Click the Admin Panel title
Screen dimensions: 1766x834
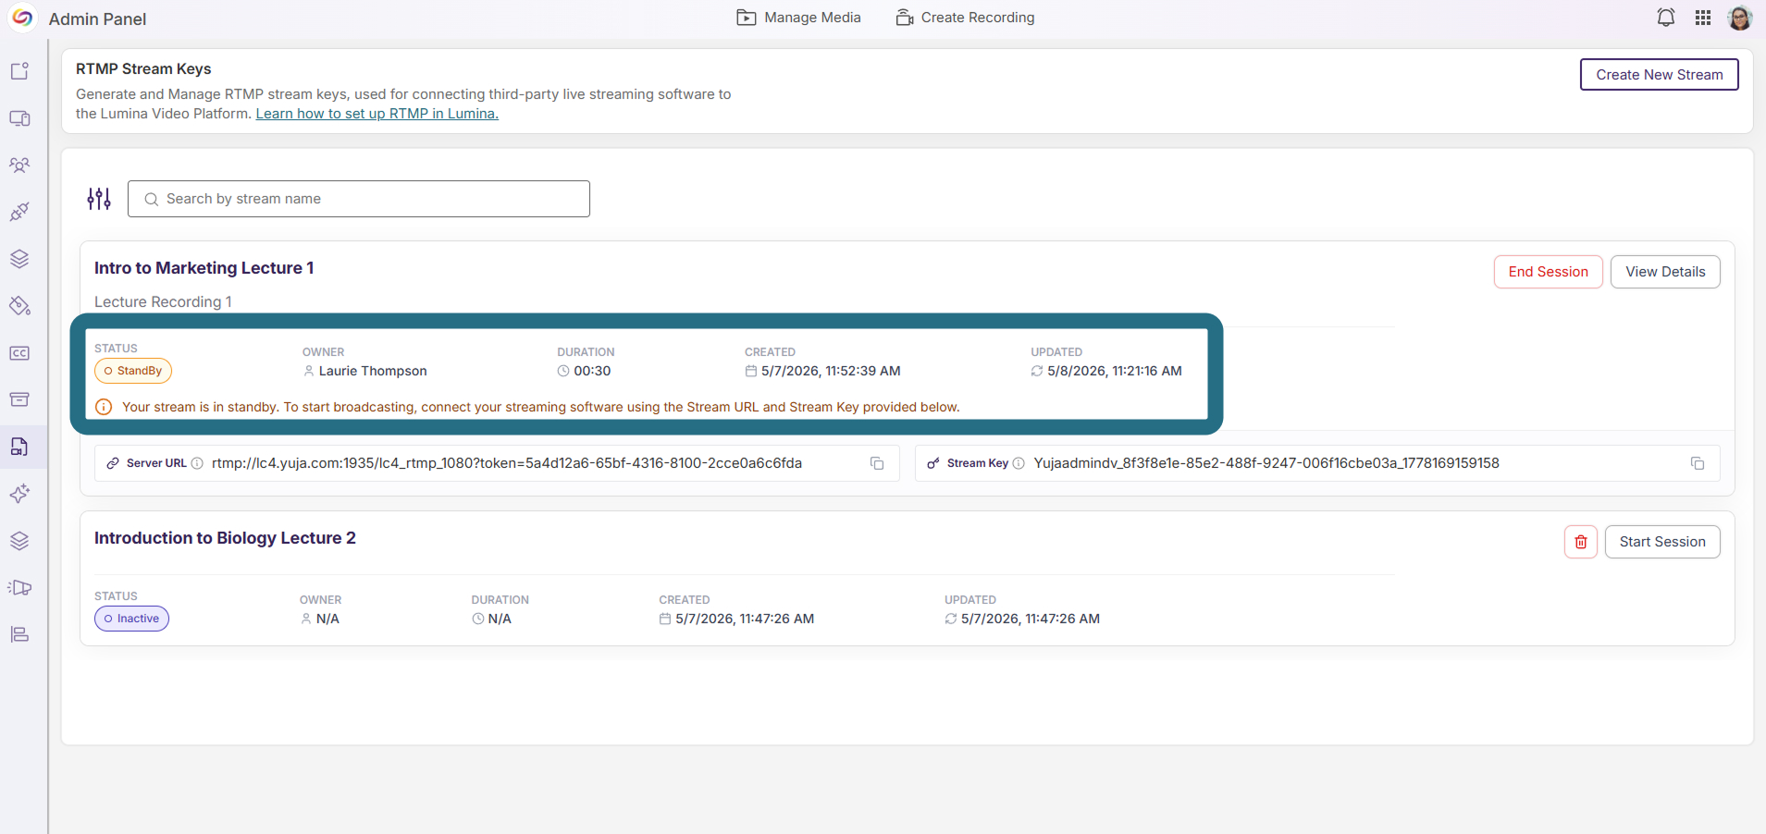[97, 18]
